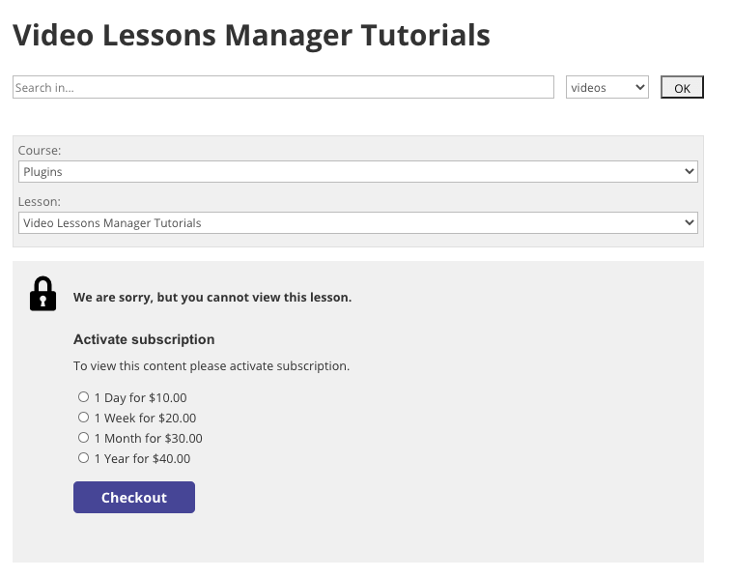Click the 'To view this content' instruction text
Image resolution: width=733 pixels, height=578 pixels.
tap(211, 366)
